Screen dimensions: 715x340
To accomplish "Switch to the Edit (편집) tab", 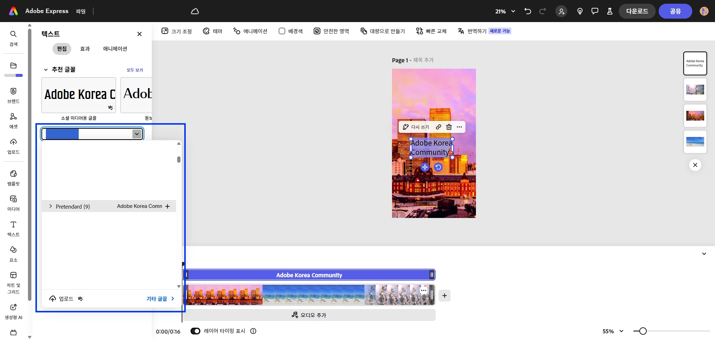I will pos(62,49).
